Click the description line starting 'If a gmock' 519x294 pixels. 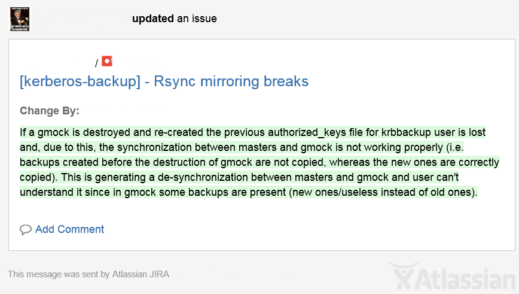click(252, 132)
